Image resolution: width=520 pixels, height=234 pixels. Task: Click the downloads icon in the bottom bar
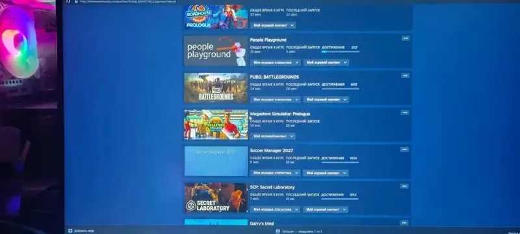coord(278,231)
